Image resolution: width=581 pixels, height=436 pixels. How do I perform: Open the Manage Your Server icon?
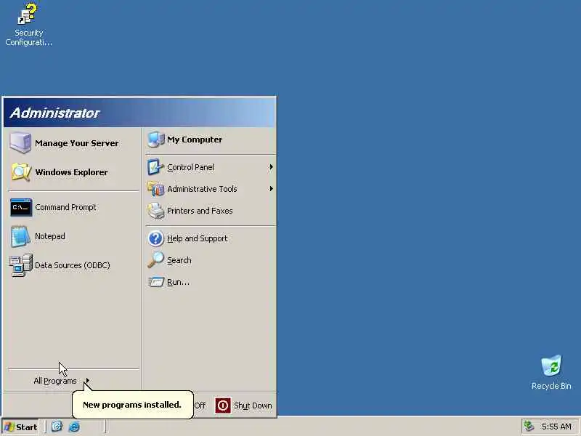pos(20,142)
